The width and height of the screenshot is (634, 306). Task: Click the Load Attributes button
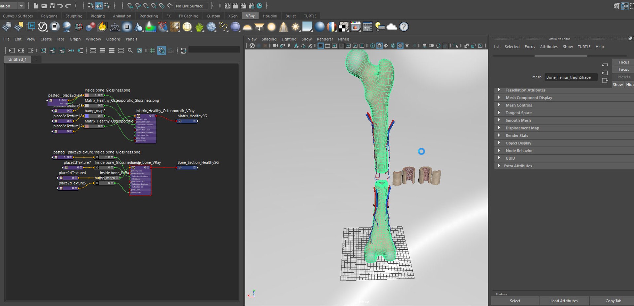click(564, 301)
